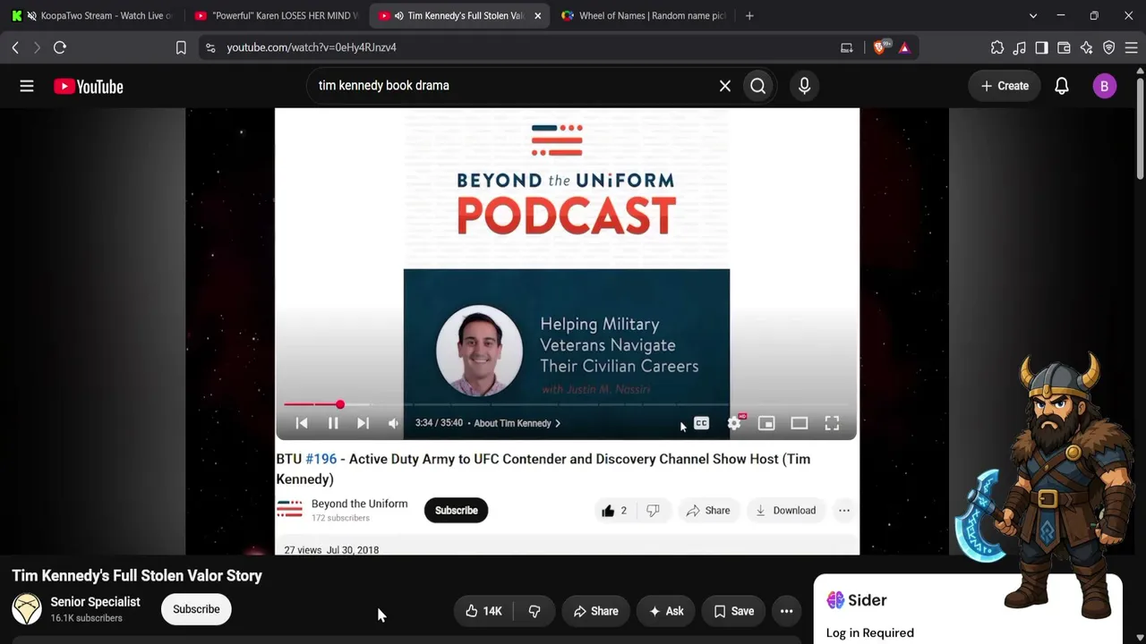Open the notifications bell
Viewport: 1146px width, 644px height.
click(x=1062, y=86)
